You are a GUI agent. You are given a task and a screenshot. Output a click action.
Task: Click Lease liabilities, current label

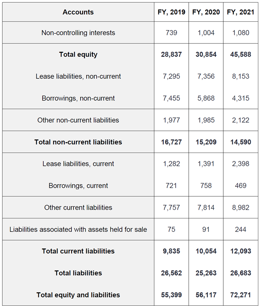point(78,164)
